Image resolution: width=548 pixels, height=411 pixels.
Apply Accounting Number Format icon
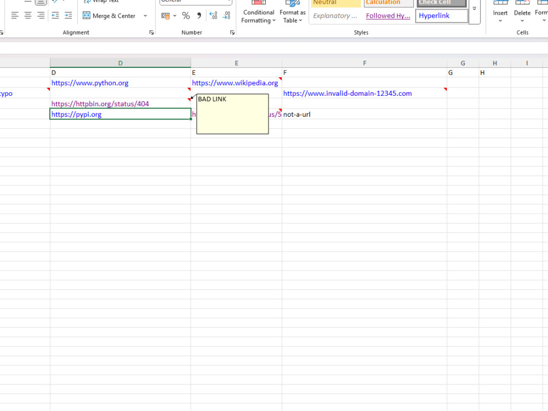pos(165,16)
